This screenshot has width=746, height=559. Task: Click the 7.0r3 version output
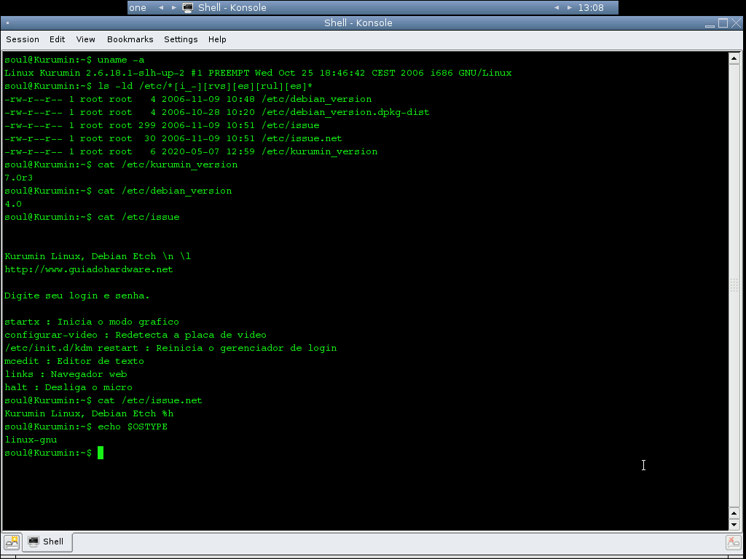pyautogui.click(x=18, y=178)
